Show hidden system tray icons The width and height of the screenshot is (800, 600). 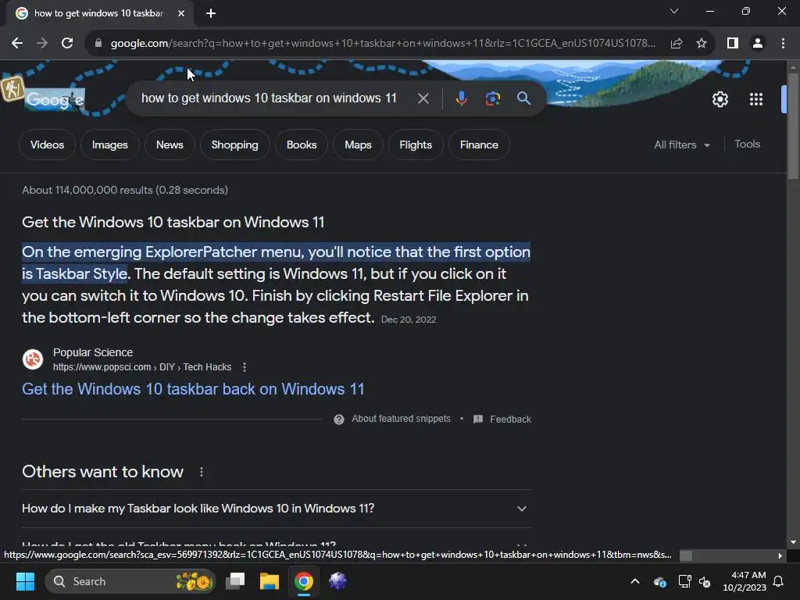point(635,581)
